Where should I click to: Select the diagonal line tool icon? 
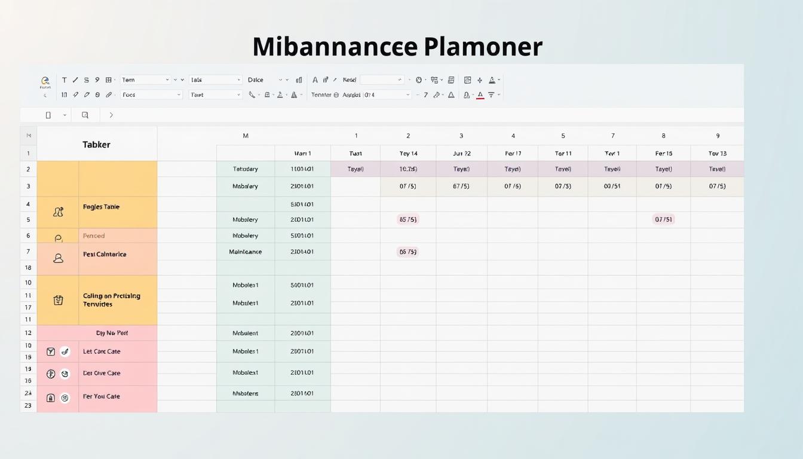[75, 79]
